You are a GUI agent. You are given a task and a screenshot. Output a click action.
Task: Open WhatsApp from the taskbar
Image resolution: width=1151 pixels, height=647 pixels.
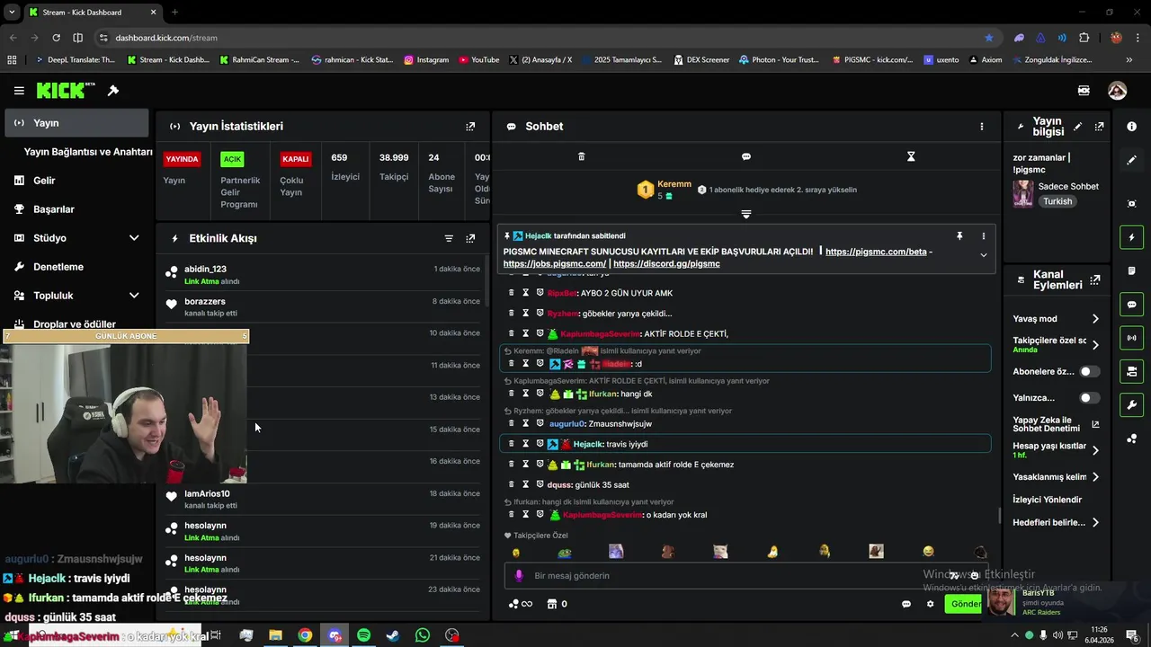pyautogui.click(x=423, y=635)
